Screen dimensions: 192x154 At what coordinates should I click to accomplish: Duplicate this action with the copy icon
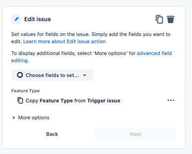coord(159,19)
